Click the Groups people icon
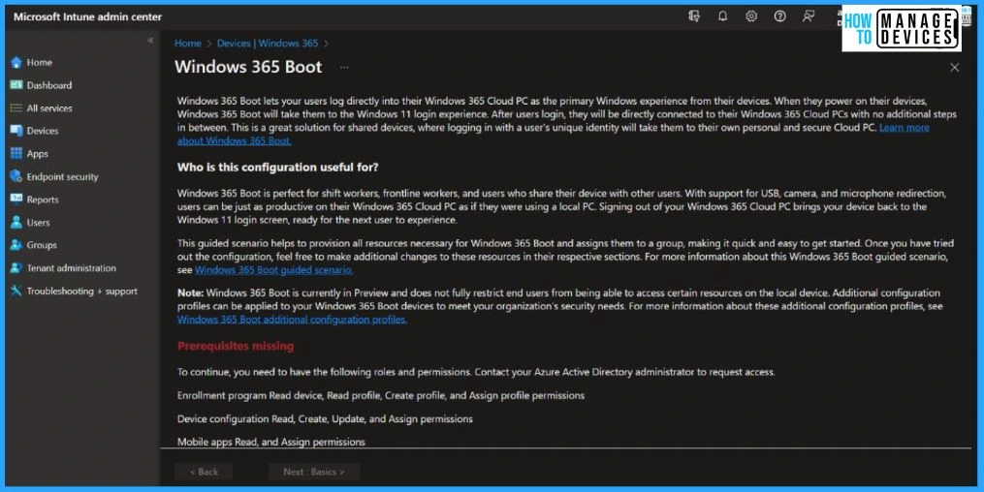984x492 pixels. (16, 245)
